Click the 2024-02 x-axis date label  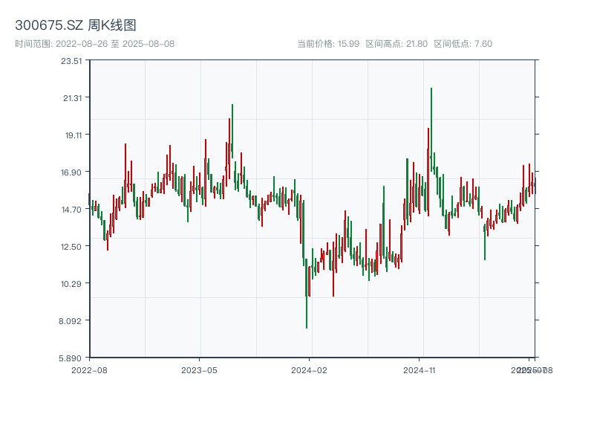(310, 369)
